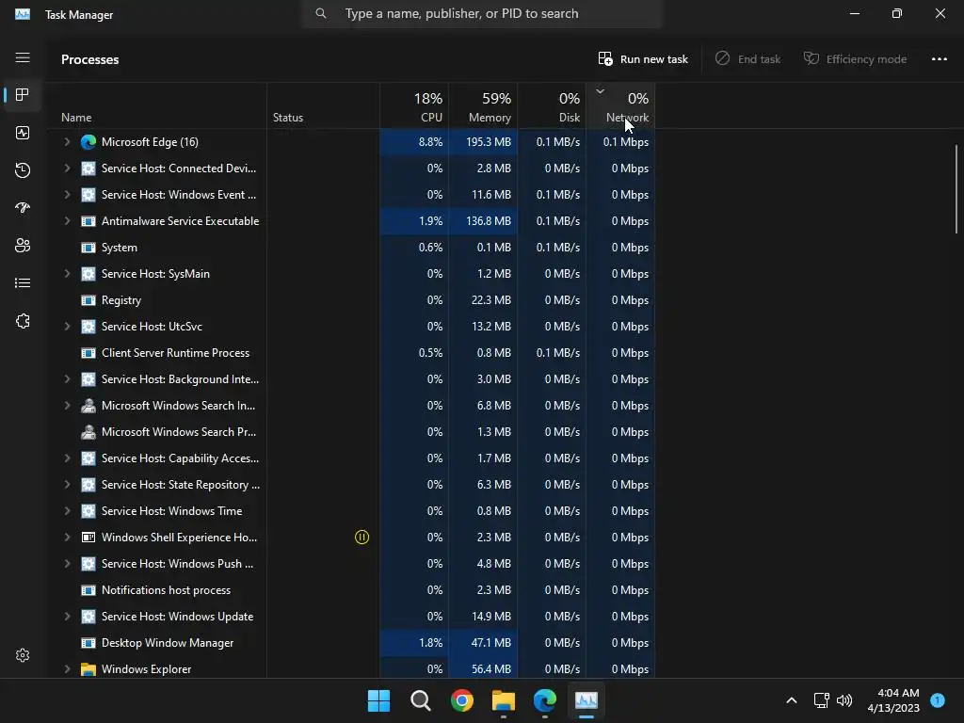Open the Details list sidebar icon
The height and width of the screenshot is (723, 964).
(x=23, y=282)
